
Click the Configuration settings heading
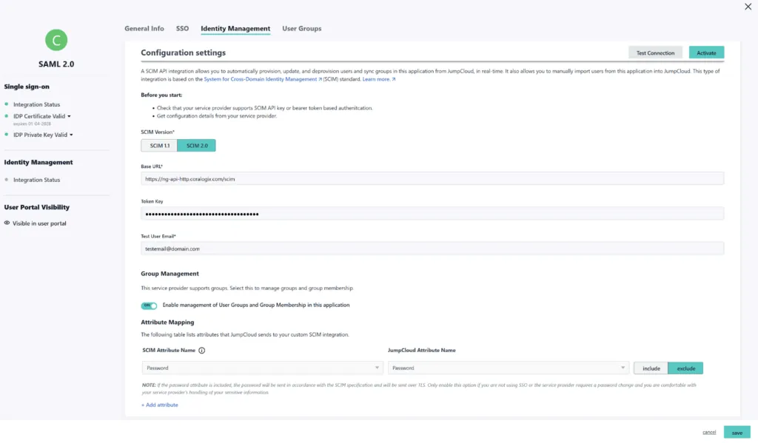point(184,53)
